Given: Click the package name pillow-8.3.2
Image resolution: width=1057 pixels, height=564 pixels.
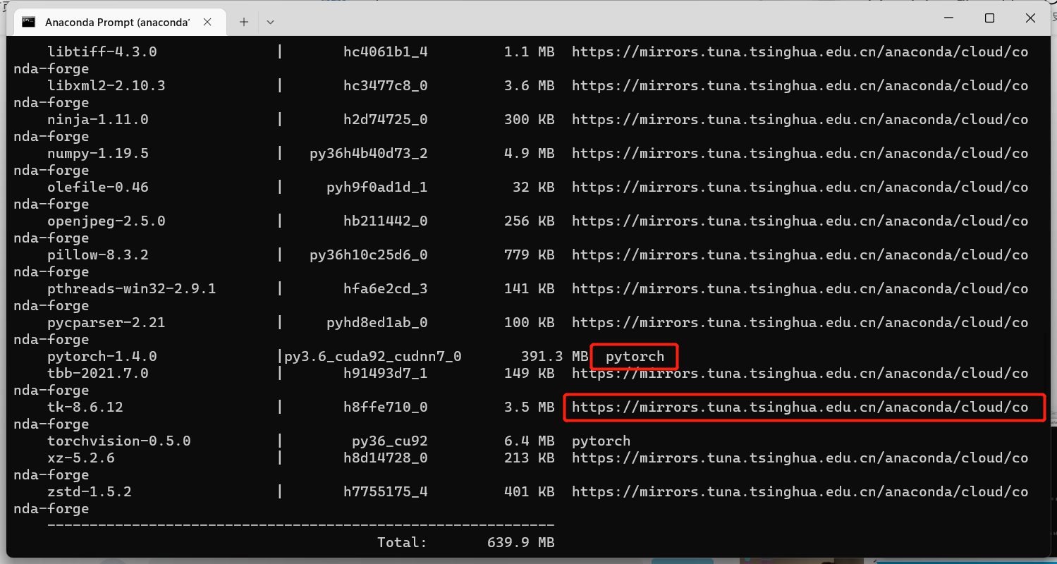Looking at the screenshot, I should point(98,255).
